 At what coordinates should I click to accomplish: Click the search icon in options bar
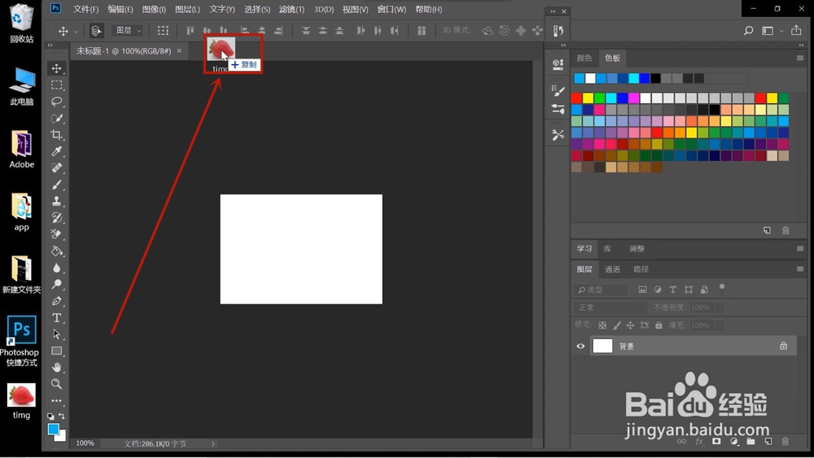click(748, 31)
